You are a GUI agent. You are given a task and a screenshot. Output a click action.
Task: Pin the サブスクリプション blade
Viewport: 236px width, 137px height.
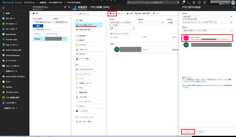[65, 7]
